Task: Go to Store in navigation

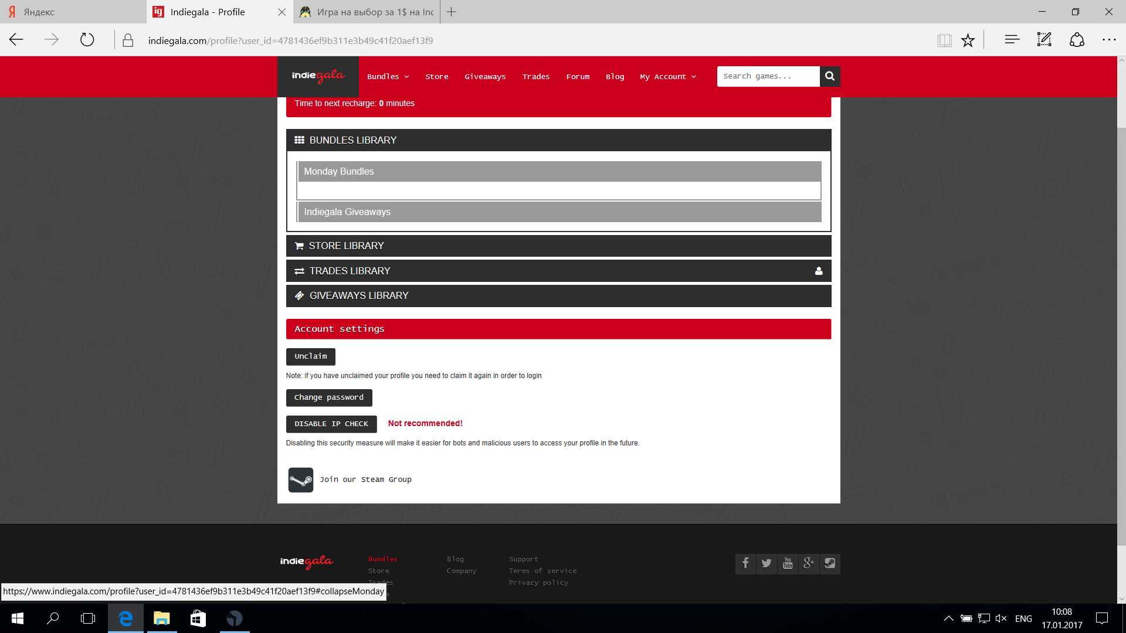Action: [437, 77]
